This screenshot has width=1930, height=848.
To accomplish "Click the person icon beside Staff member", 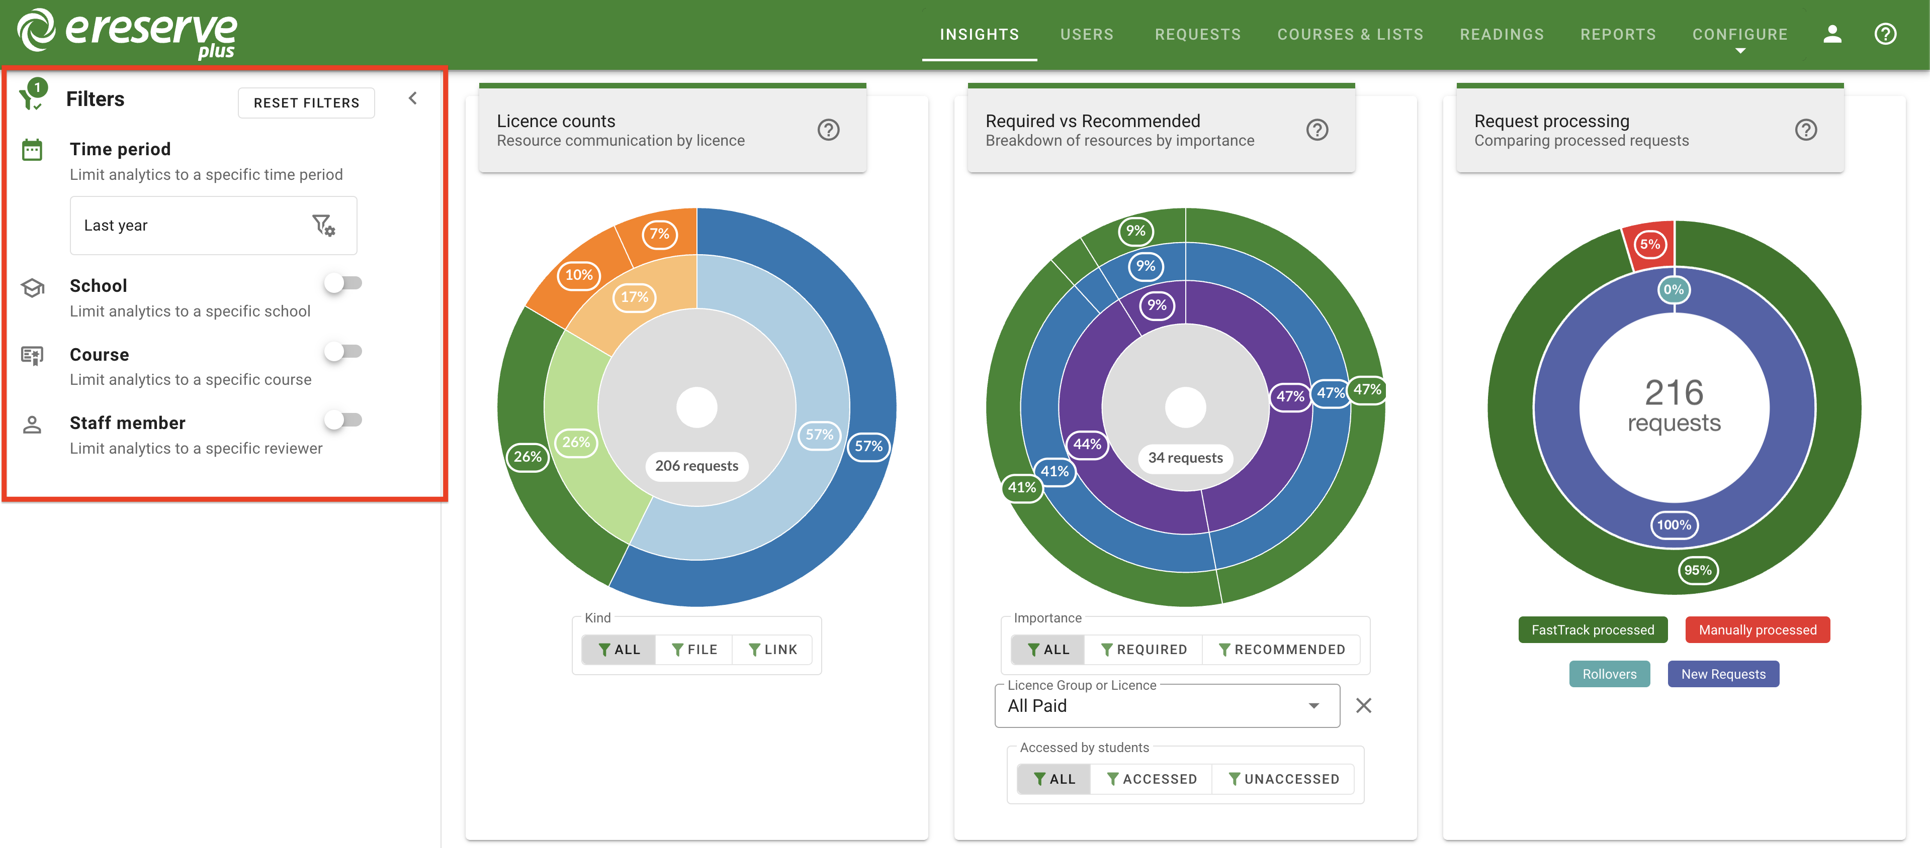I will 32,423.
